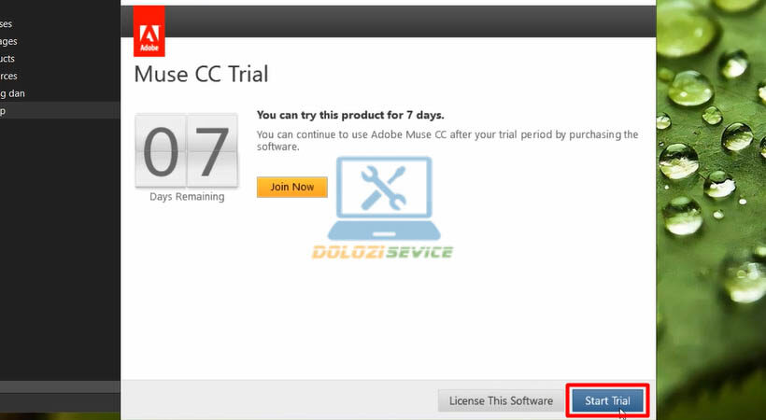
Task: Click the "0" digit of days counter
Action: (161, 151)
